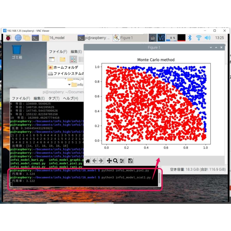The image size is (231, 231).
Task: Save the Monte Carlo figure using the disk icon
Action: tap(130, 160)
